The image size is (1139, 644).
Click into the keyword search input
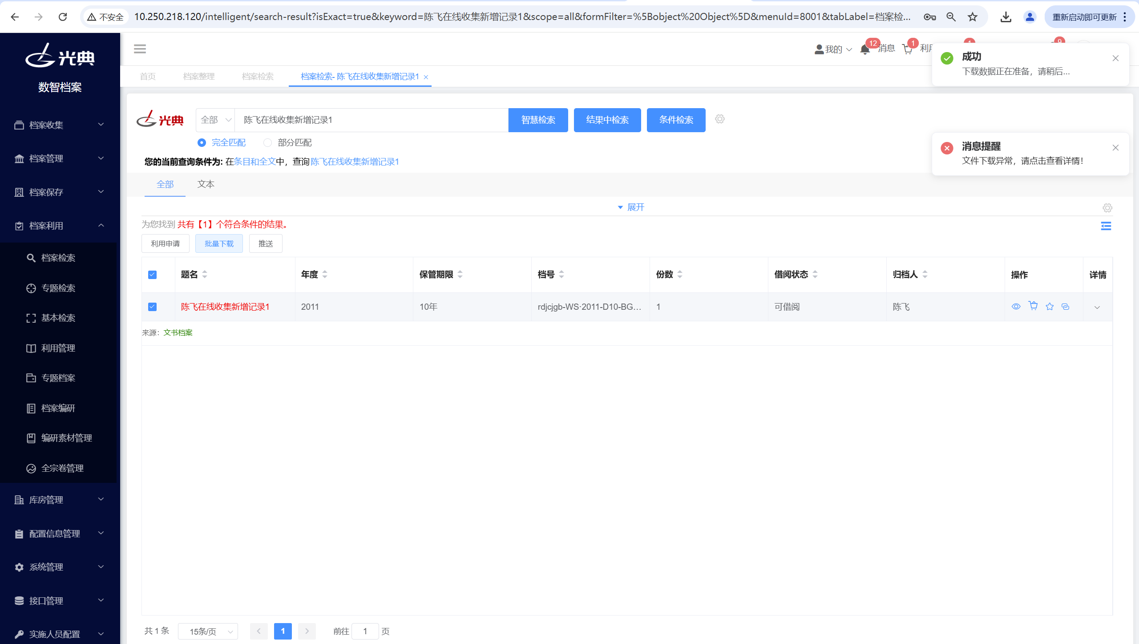coord(372,120)
